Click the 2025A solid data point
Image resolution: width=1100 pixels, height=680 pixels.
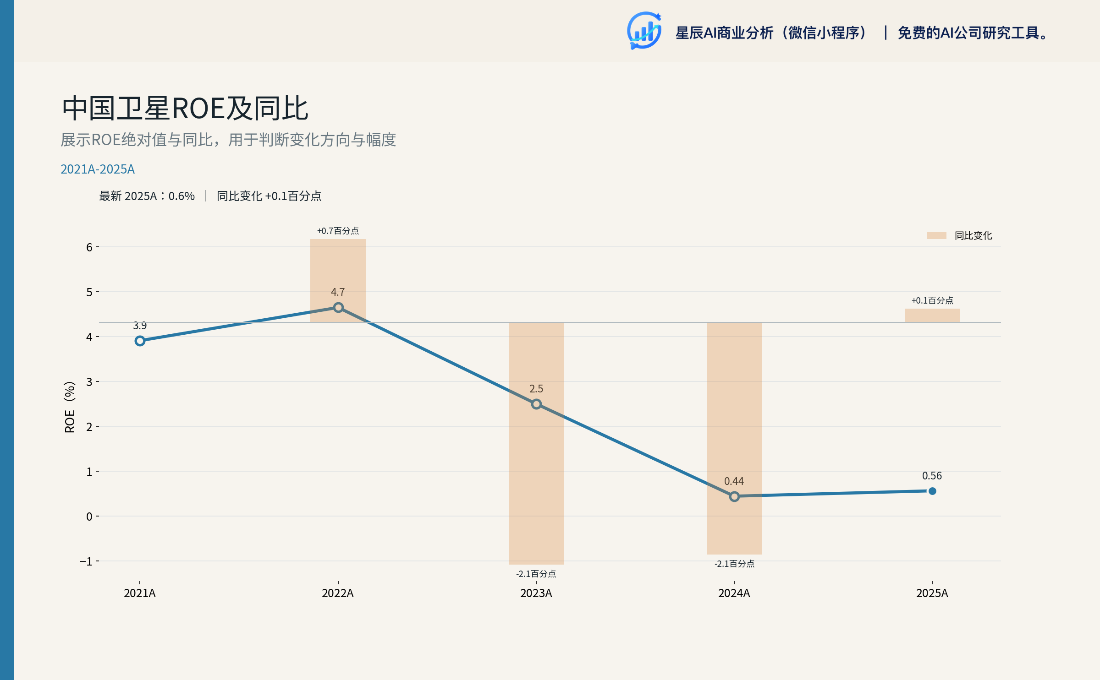coord(932,491)
